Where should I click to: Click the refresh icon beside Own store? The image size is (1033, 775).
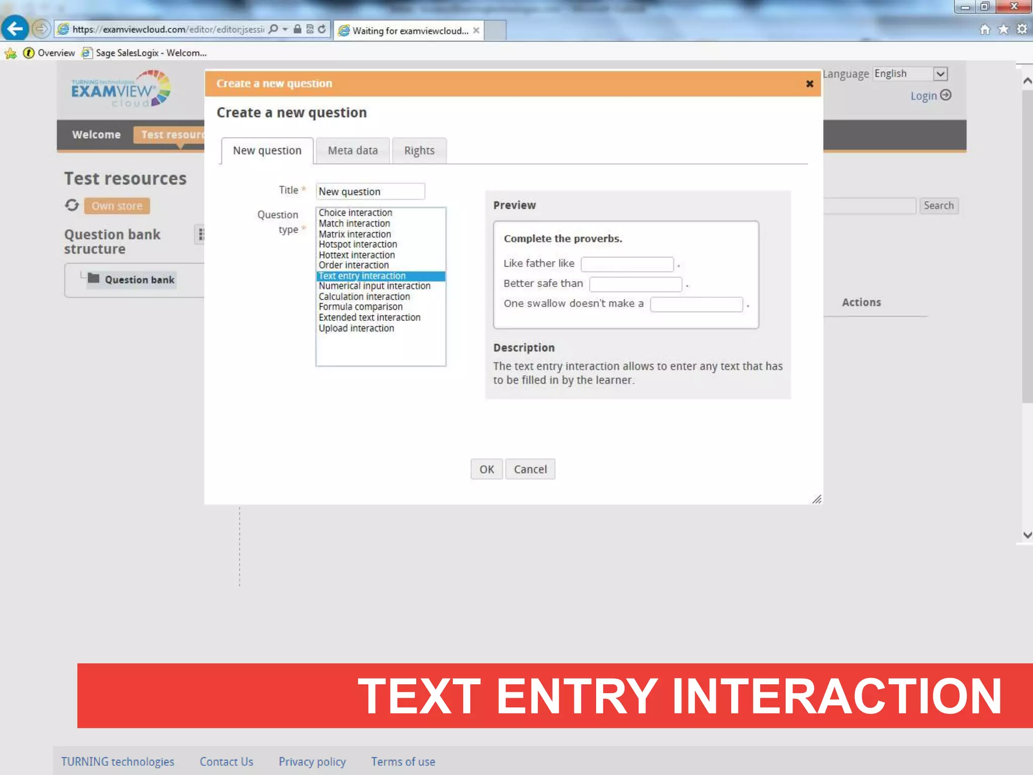72,205
